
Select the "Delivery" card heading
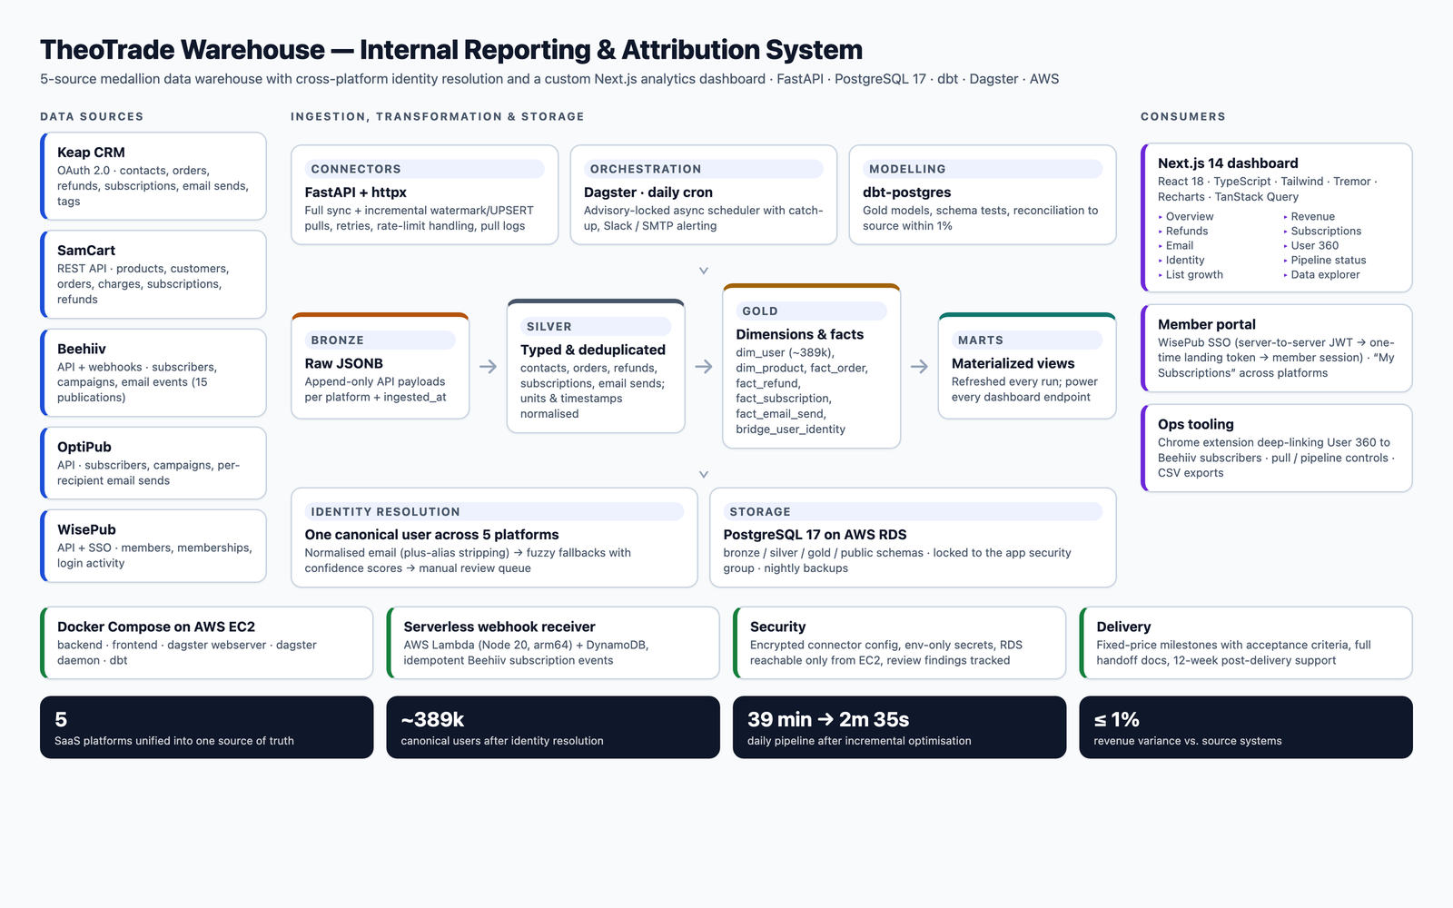coord(1123,627)
